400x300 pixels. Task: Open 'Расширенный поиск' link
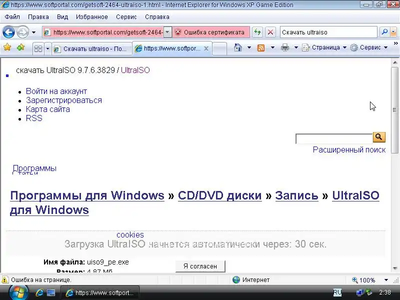tap(349, 149)
